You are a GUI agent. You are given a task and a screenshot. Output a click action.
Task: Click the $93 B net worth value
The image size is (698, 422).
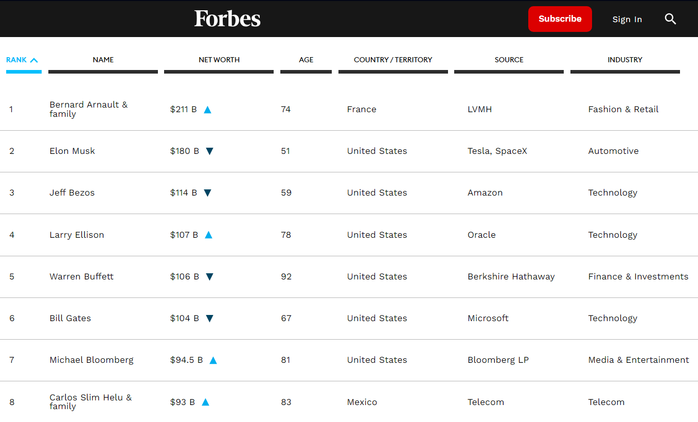pos(183,402)
